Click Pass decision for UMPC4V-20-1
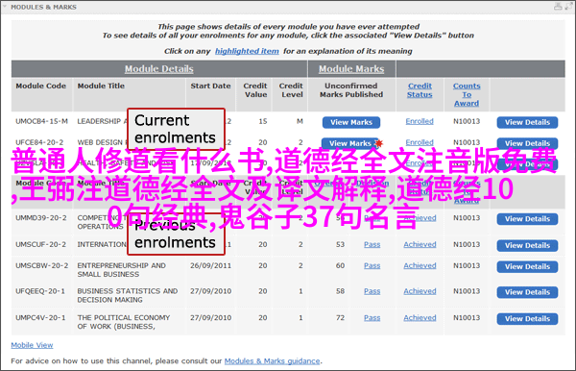This screenshot has height=371, width=576. [372, 318]
